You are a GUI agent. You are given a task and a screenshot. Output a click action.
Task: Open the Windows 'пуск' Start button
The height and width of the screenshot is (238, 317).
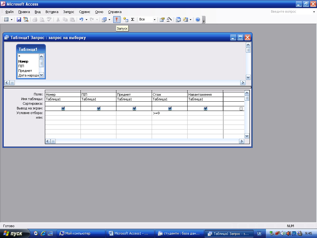[x=15, y=234]
